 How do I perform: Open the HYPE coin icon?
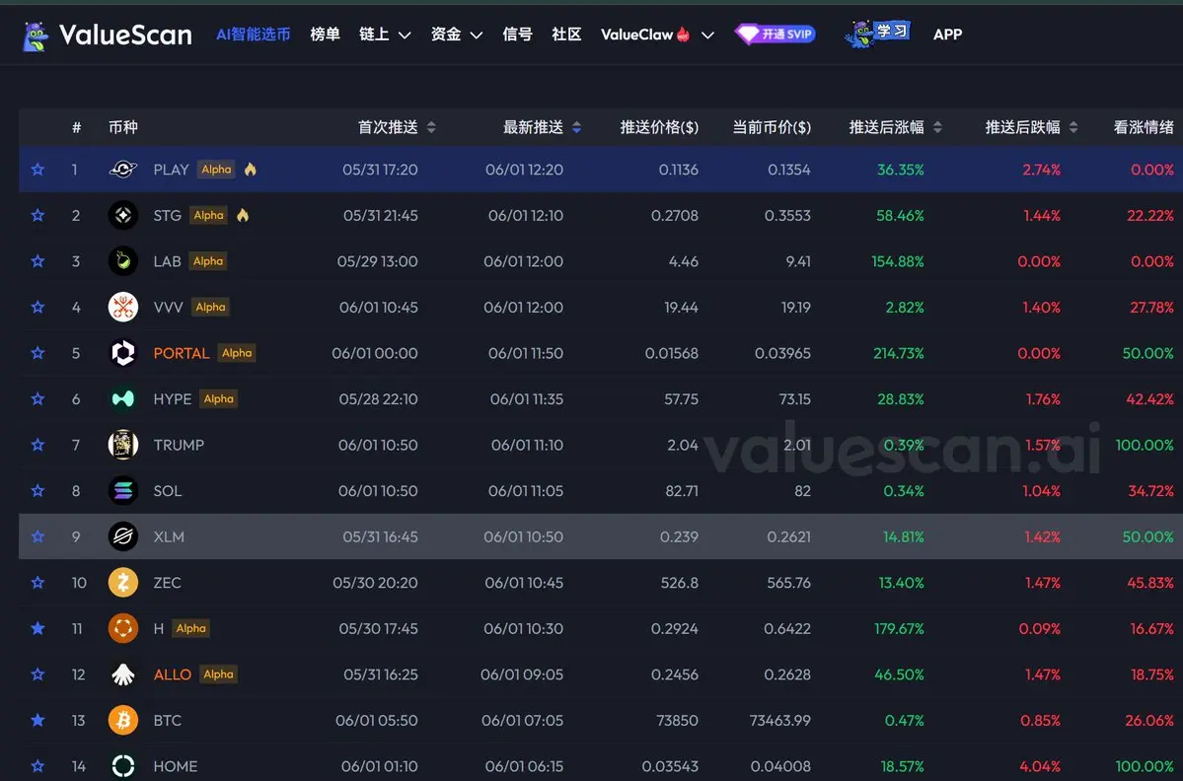(123, 398)
